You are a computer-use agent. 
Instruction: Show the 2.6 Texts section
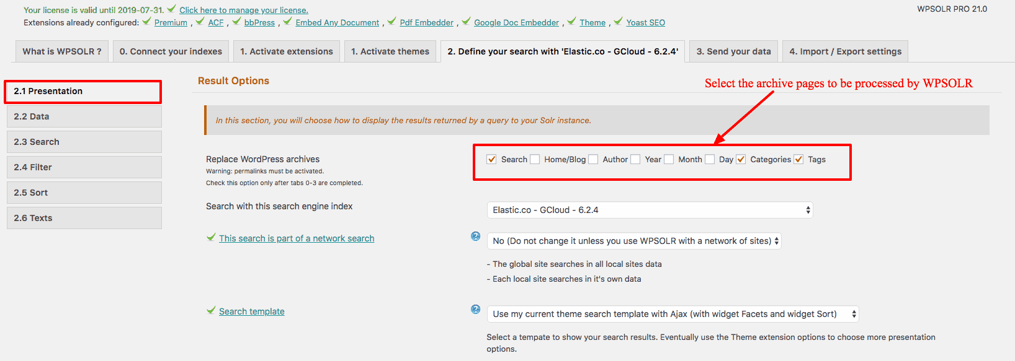coord(84,218)
